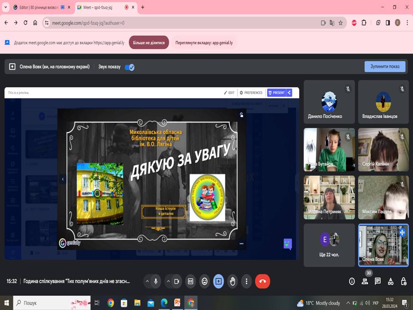Show the participants list
The width and height of the screenshot is (413, 310).
pos(365,282)
